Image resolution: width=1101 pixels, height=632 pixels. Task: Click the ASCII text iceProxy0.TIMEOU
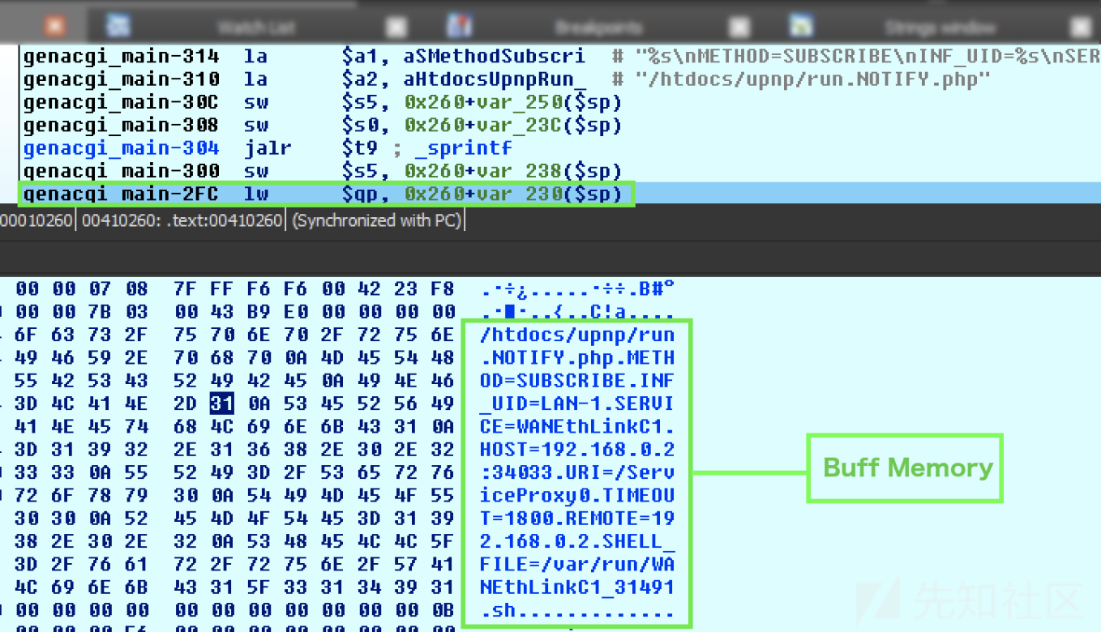pyautogui.click(x=576, y=494)
